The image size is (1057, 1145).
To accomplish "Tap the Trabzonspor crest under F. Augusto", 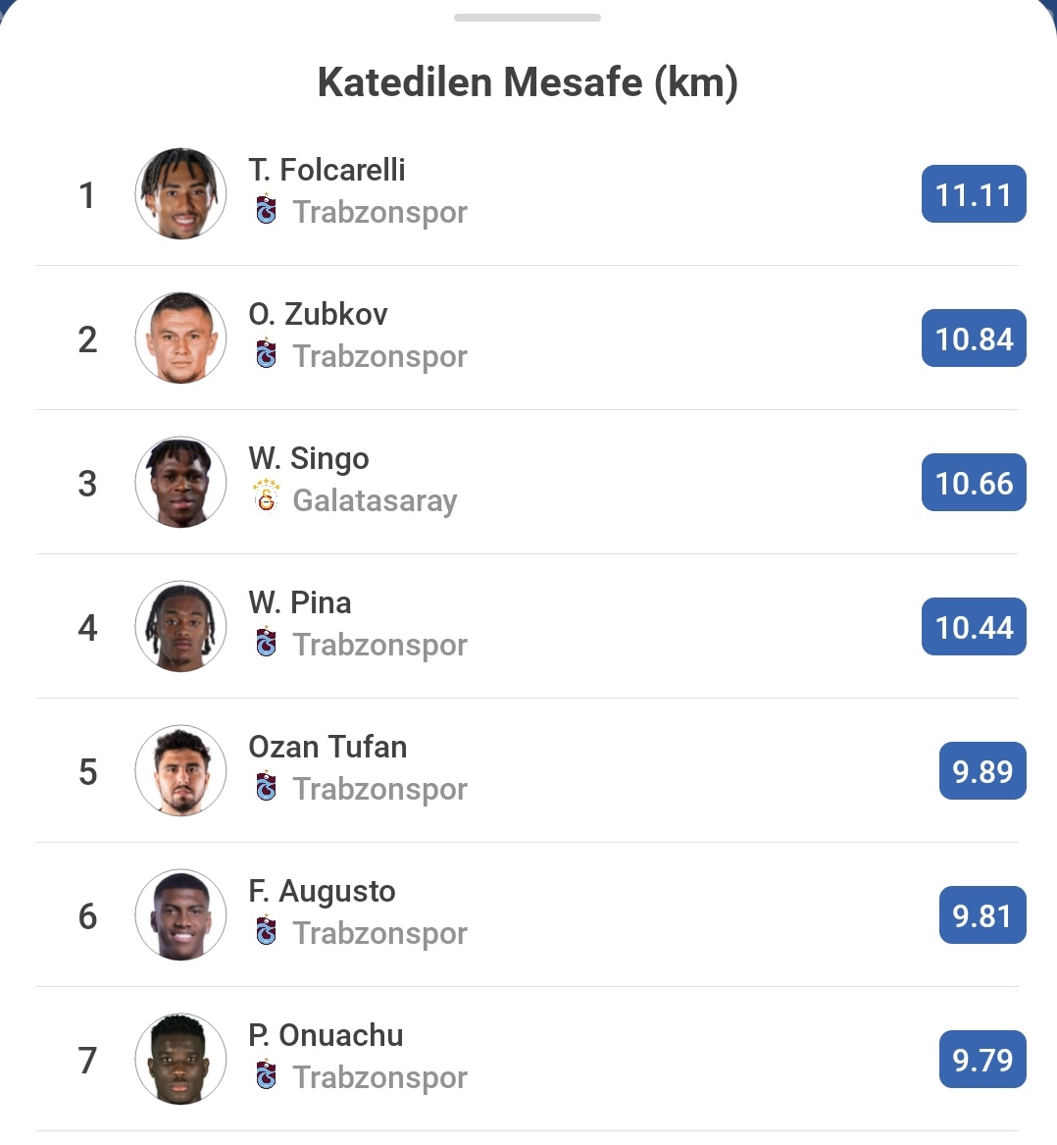I will tap(267, 931).
